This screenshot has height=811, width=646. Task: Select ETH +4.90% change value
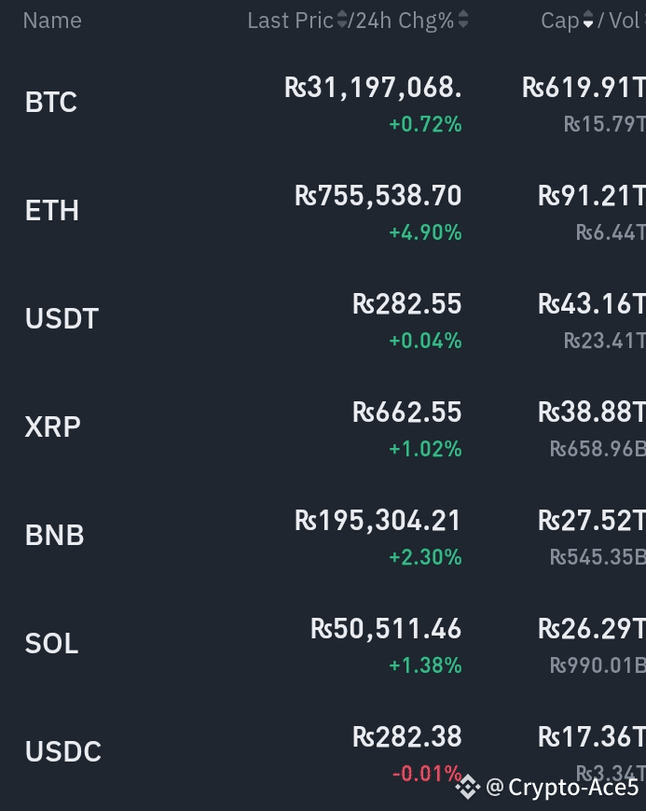click(425, 232)
